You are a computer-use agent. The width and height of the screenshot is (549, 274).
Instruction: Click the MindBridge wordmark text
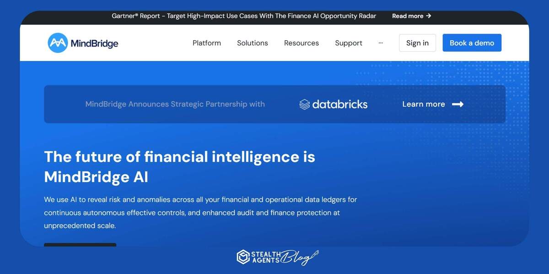point(94,44)
